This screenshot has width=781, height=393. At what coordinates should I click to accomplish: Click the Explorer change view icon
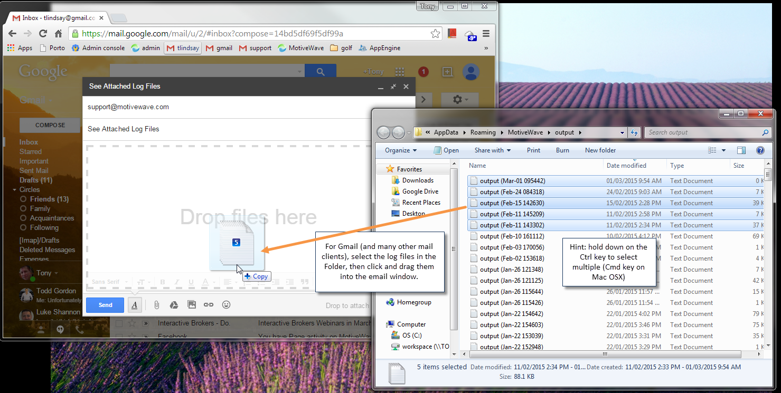pyautogui.click(x=713, y=150)
